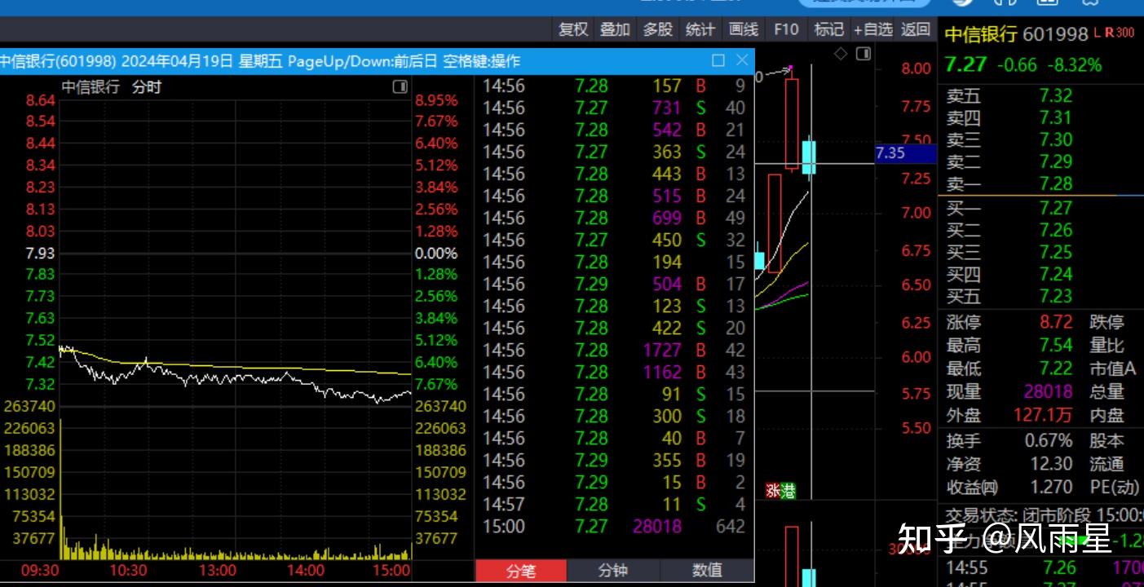1144x587 pixels.
Task: Click the 买五 7.23 bid row
Action: [x=1040, y=297]
